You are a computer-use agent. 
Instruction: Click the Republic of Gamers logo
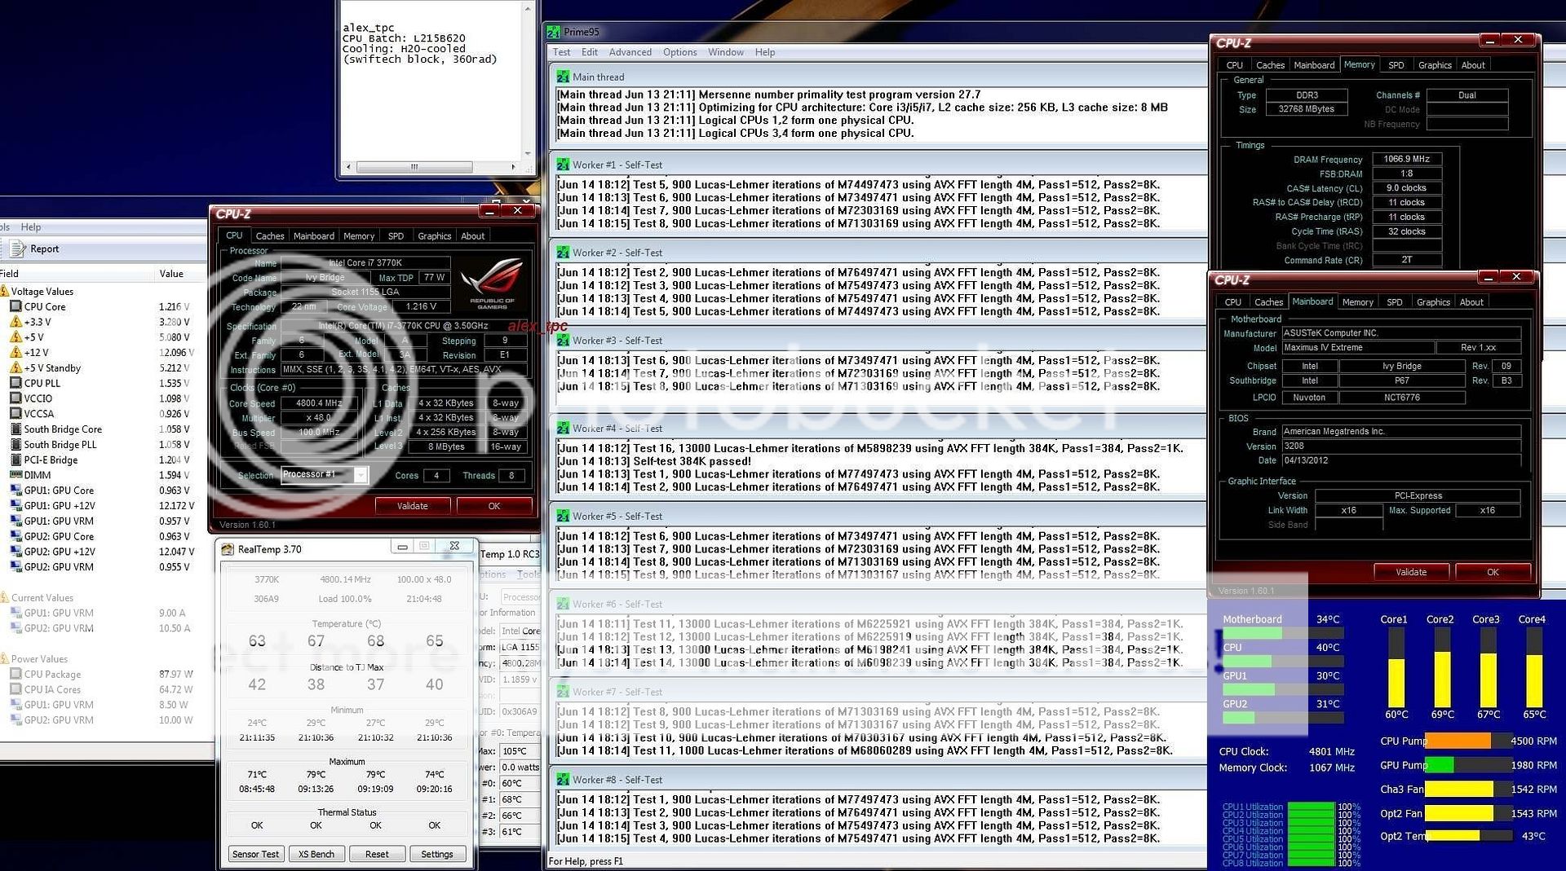click(x=492, y=282)
